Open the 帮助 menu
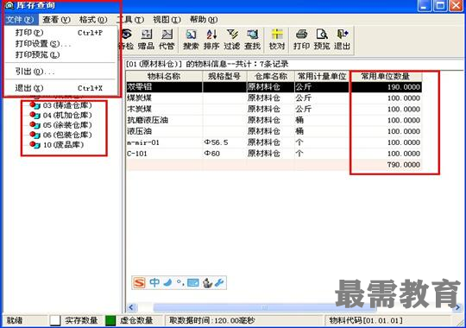 click(x=204, y=20)
